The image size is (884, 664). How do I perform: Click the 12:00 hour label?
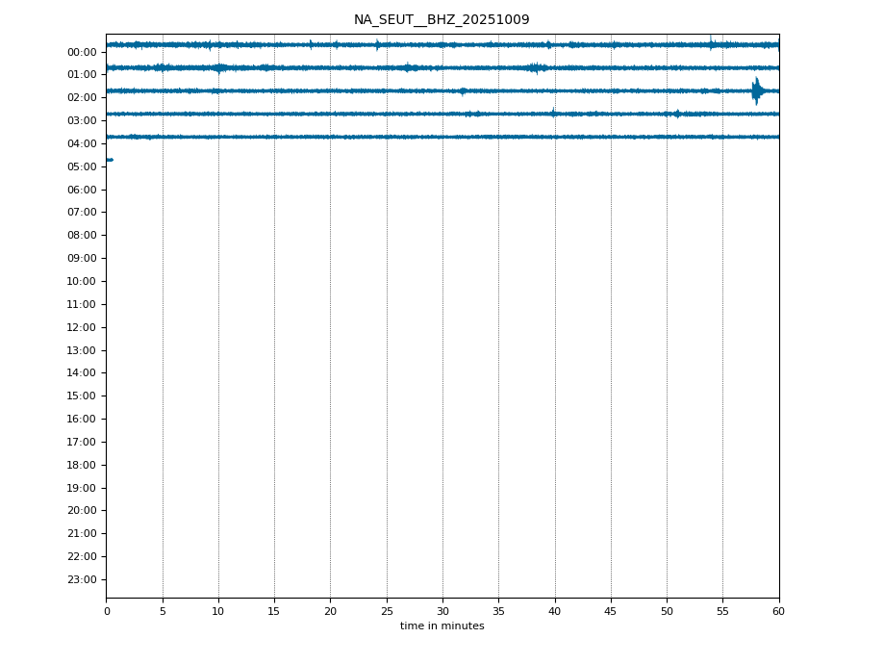(x=82, y=327)
